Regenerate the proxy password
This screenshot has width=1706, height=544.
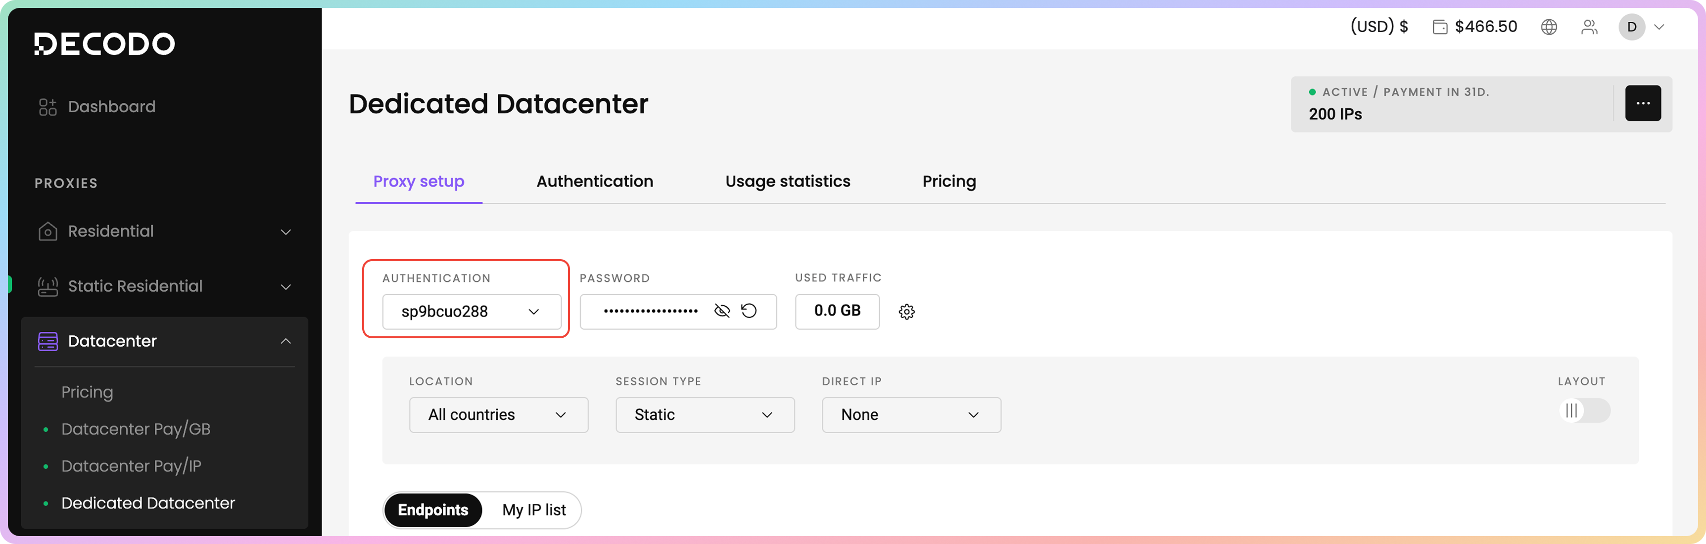click(749, 311)
